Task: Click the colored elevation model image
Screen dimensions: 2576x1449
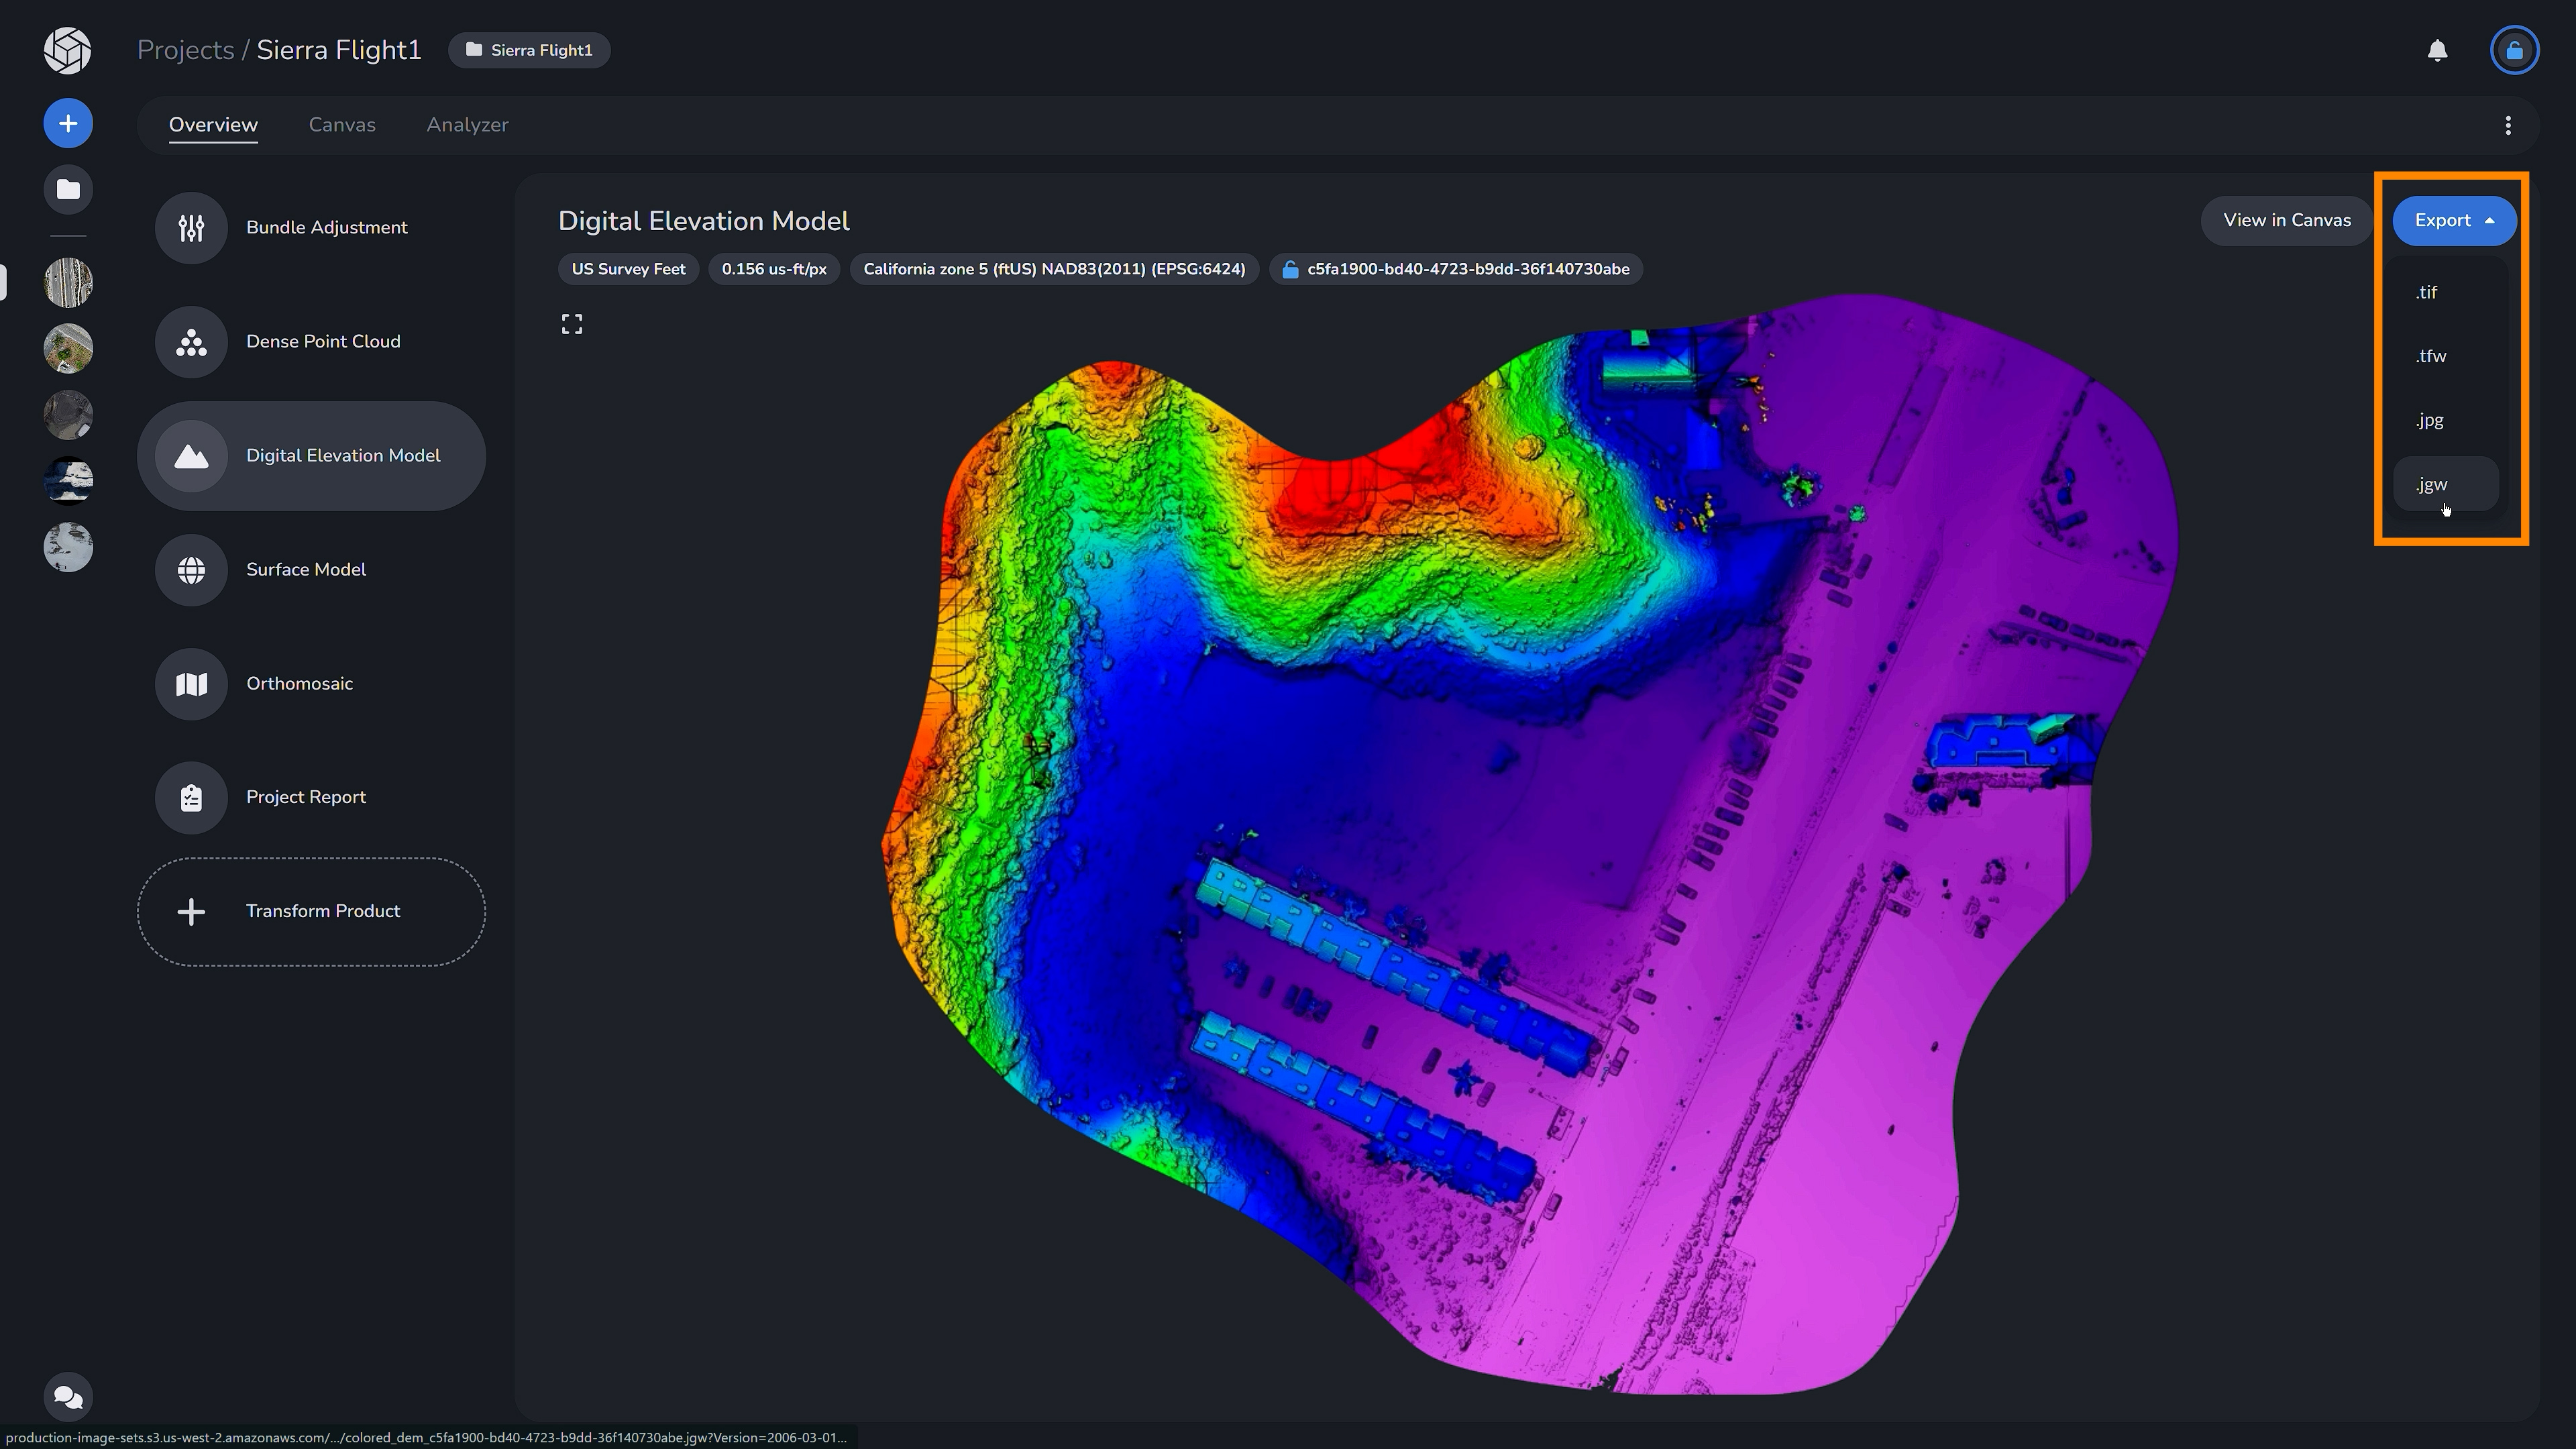Action: (x=1530, y=843)
